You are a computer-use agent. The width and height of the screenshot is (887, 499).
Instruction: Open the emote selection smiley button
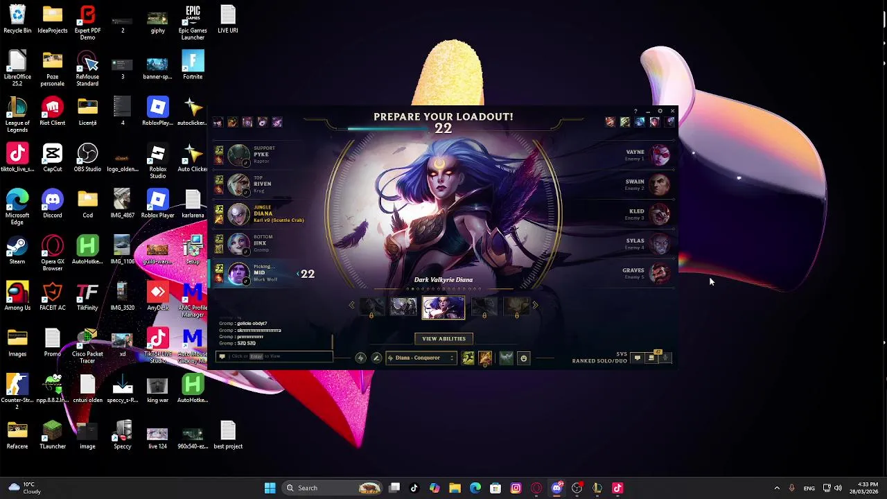tap(523, 358)
